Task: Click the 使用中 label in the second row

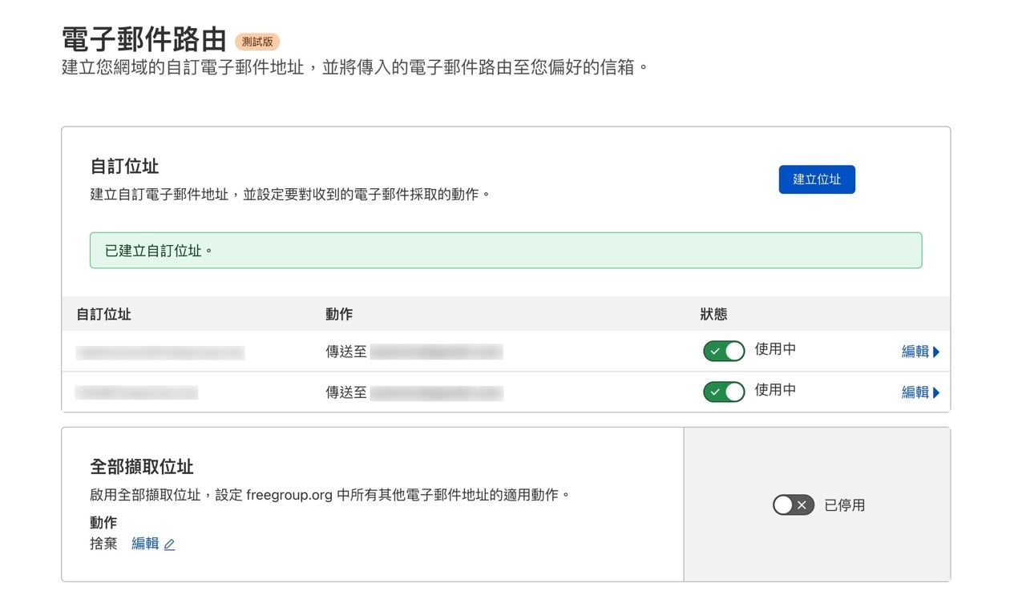Action: pyautogui.click(x=775, y=390)
